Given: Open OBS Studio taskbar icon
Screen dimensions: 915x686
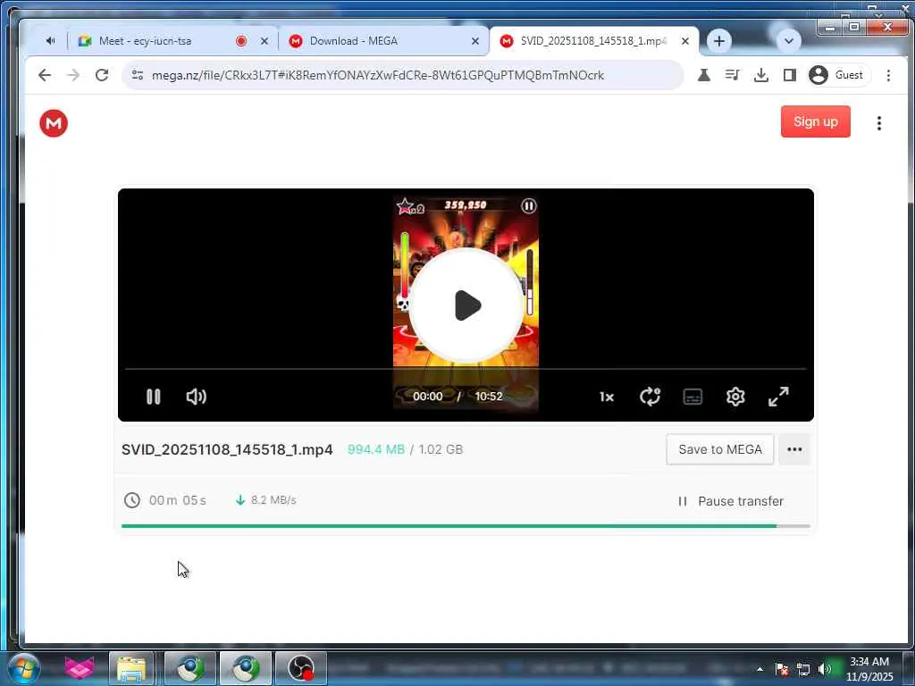Looking at the screenshot, I should point(300,668).
